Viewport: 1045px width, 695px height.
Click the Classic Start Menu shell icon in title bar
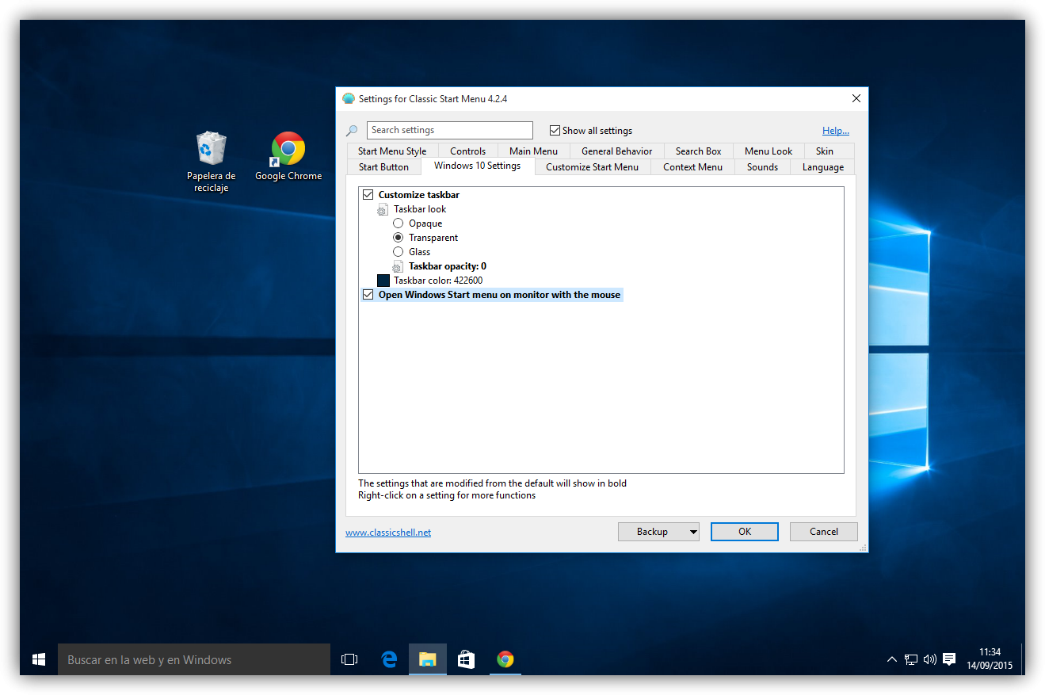(x=349, y=99)
